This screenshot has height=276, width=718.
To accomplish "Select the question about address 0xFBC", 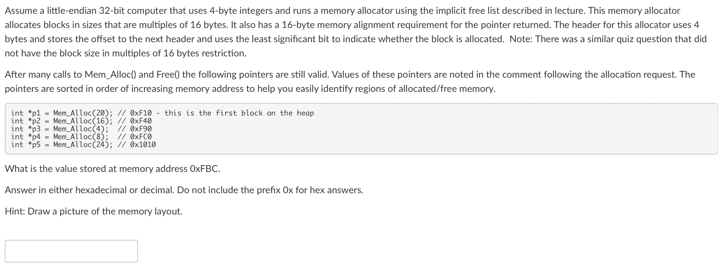I will [112, 168].
